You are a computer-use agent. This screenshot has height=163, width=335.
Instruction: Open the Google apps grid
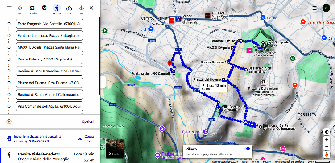[x=314, y=8]
